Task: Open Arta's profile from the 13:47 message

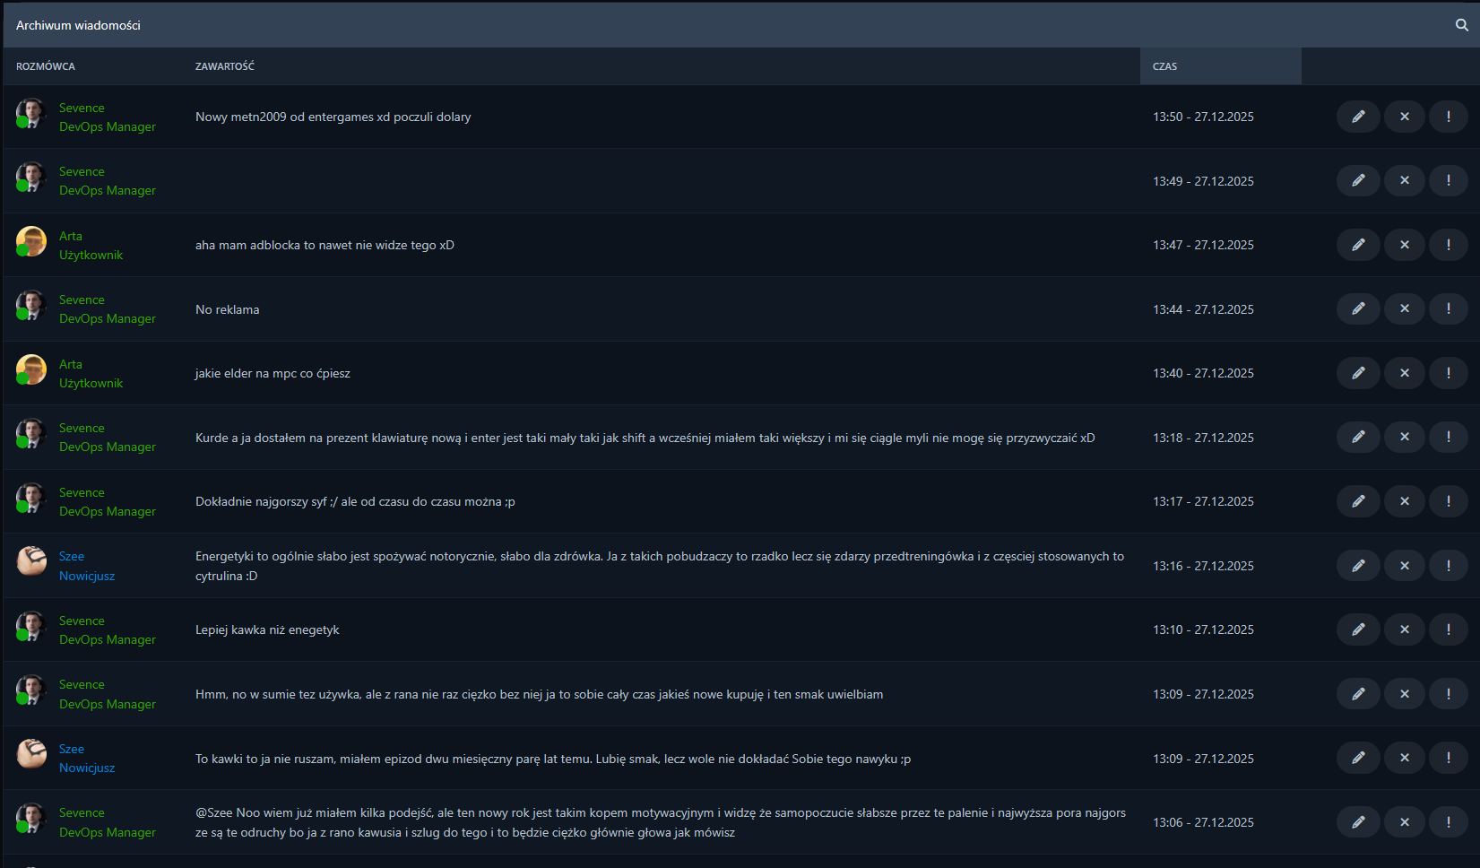Action: pos(71,236)
